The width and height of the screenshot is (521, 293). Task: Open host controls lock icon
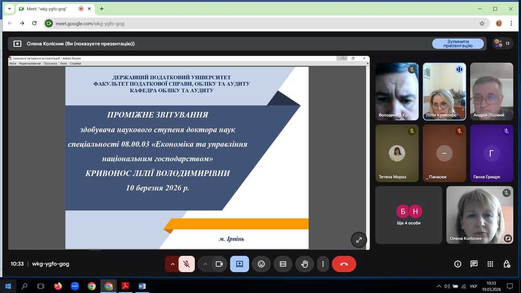click(506, 264)
